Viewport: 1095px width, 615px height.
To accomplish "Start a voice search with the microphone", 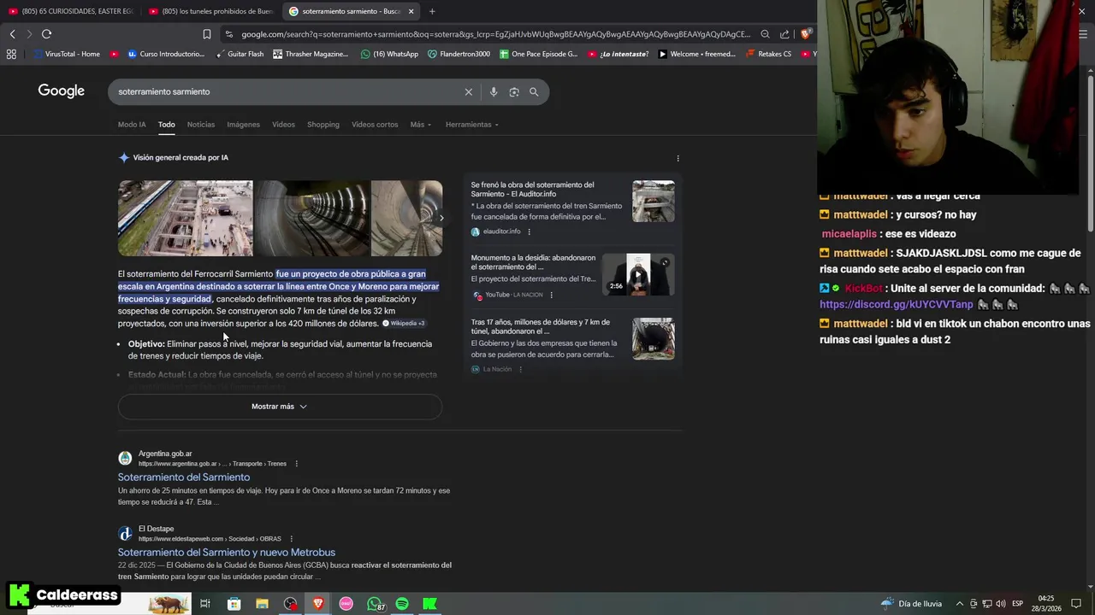I will [494, 91].
